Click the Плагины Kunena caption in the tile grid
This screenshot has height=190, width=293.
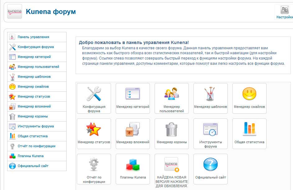click(133, 178)
